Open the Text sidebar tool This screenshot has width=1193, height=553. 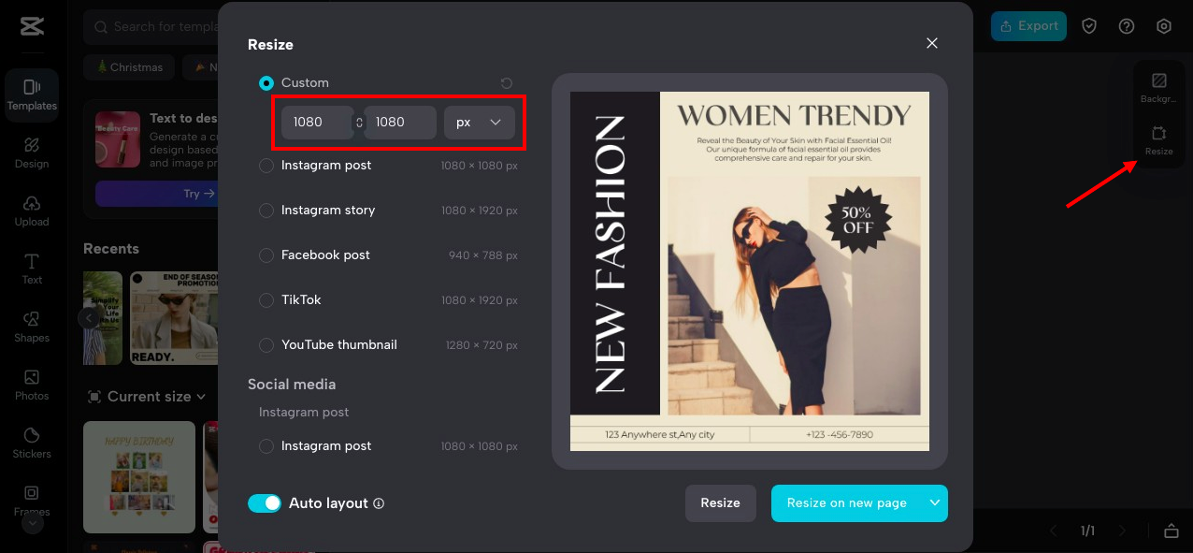[32, 269]
